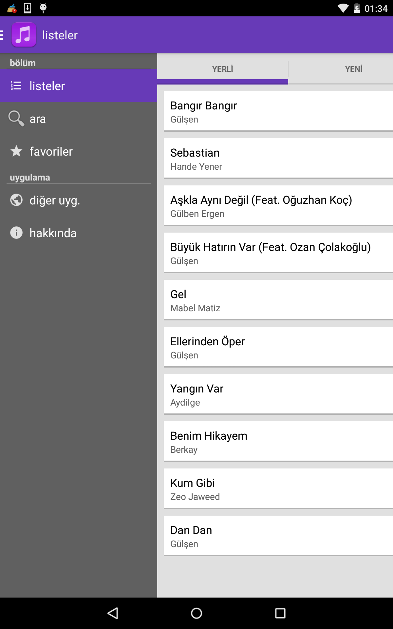Open the hakkında menu entry

click(x=53, y=233)
